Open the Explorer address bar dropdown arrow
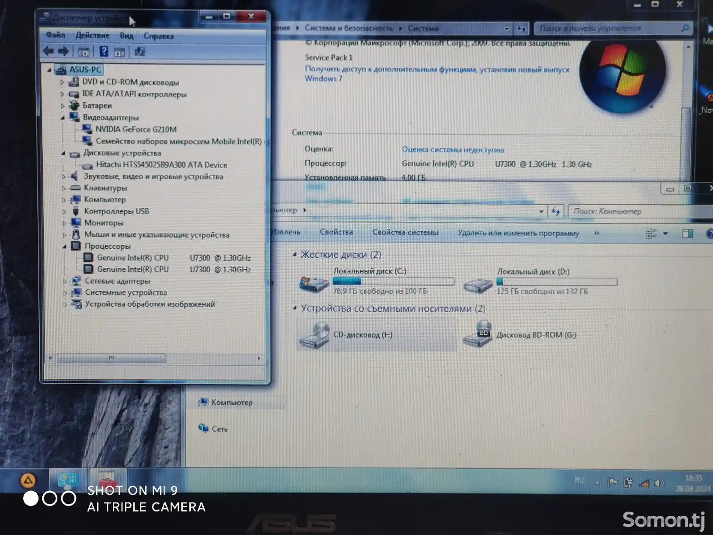 541,211
